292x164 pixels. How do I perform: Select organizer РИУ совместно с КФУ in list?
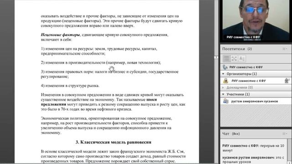[256, 81]
